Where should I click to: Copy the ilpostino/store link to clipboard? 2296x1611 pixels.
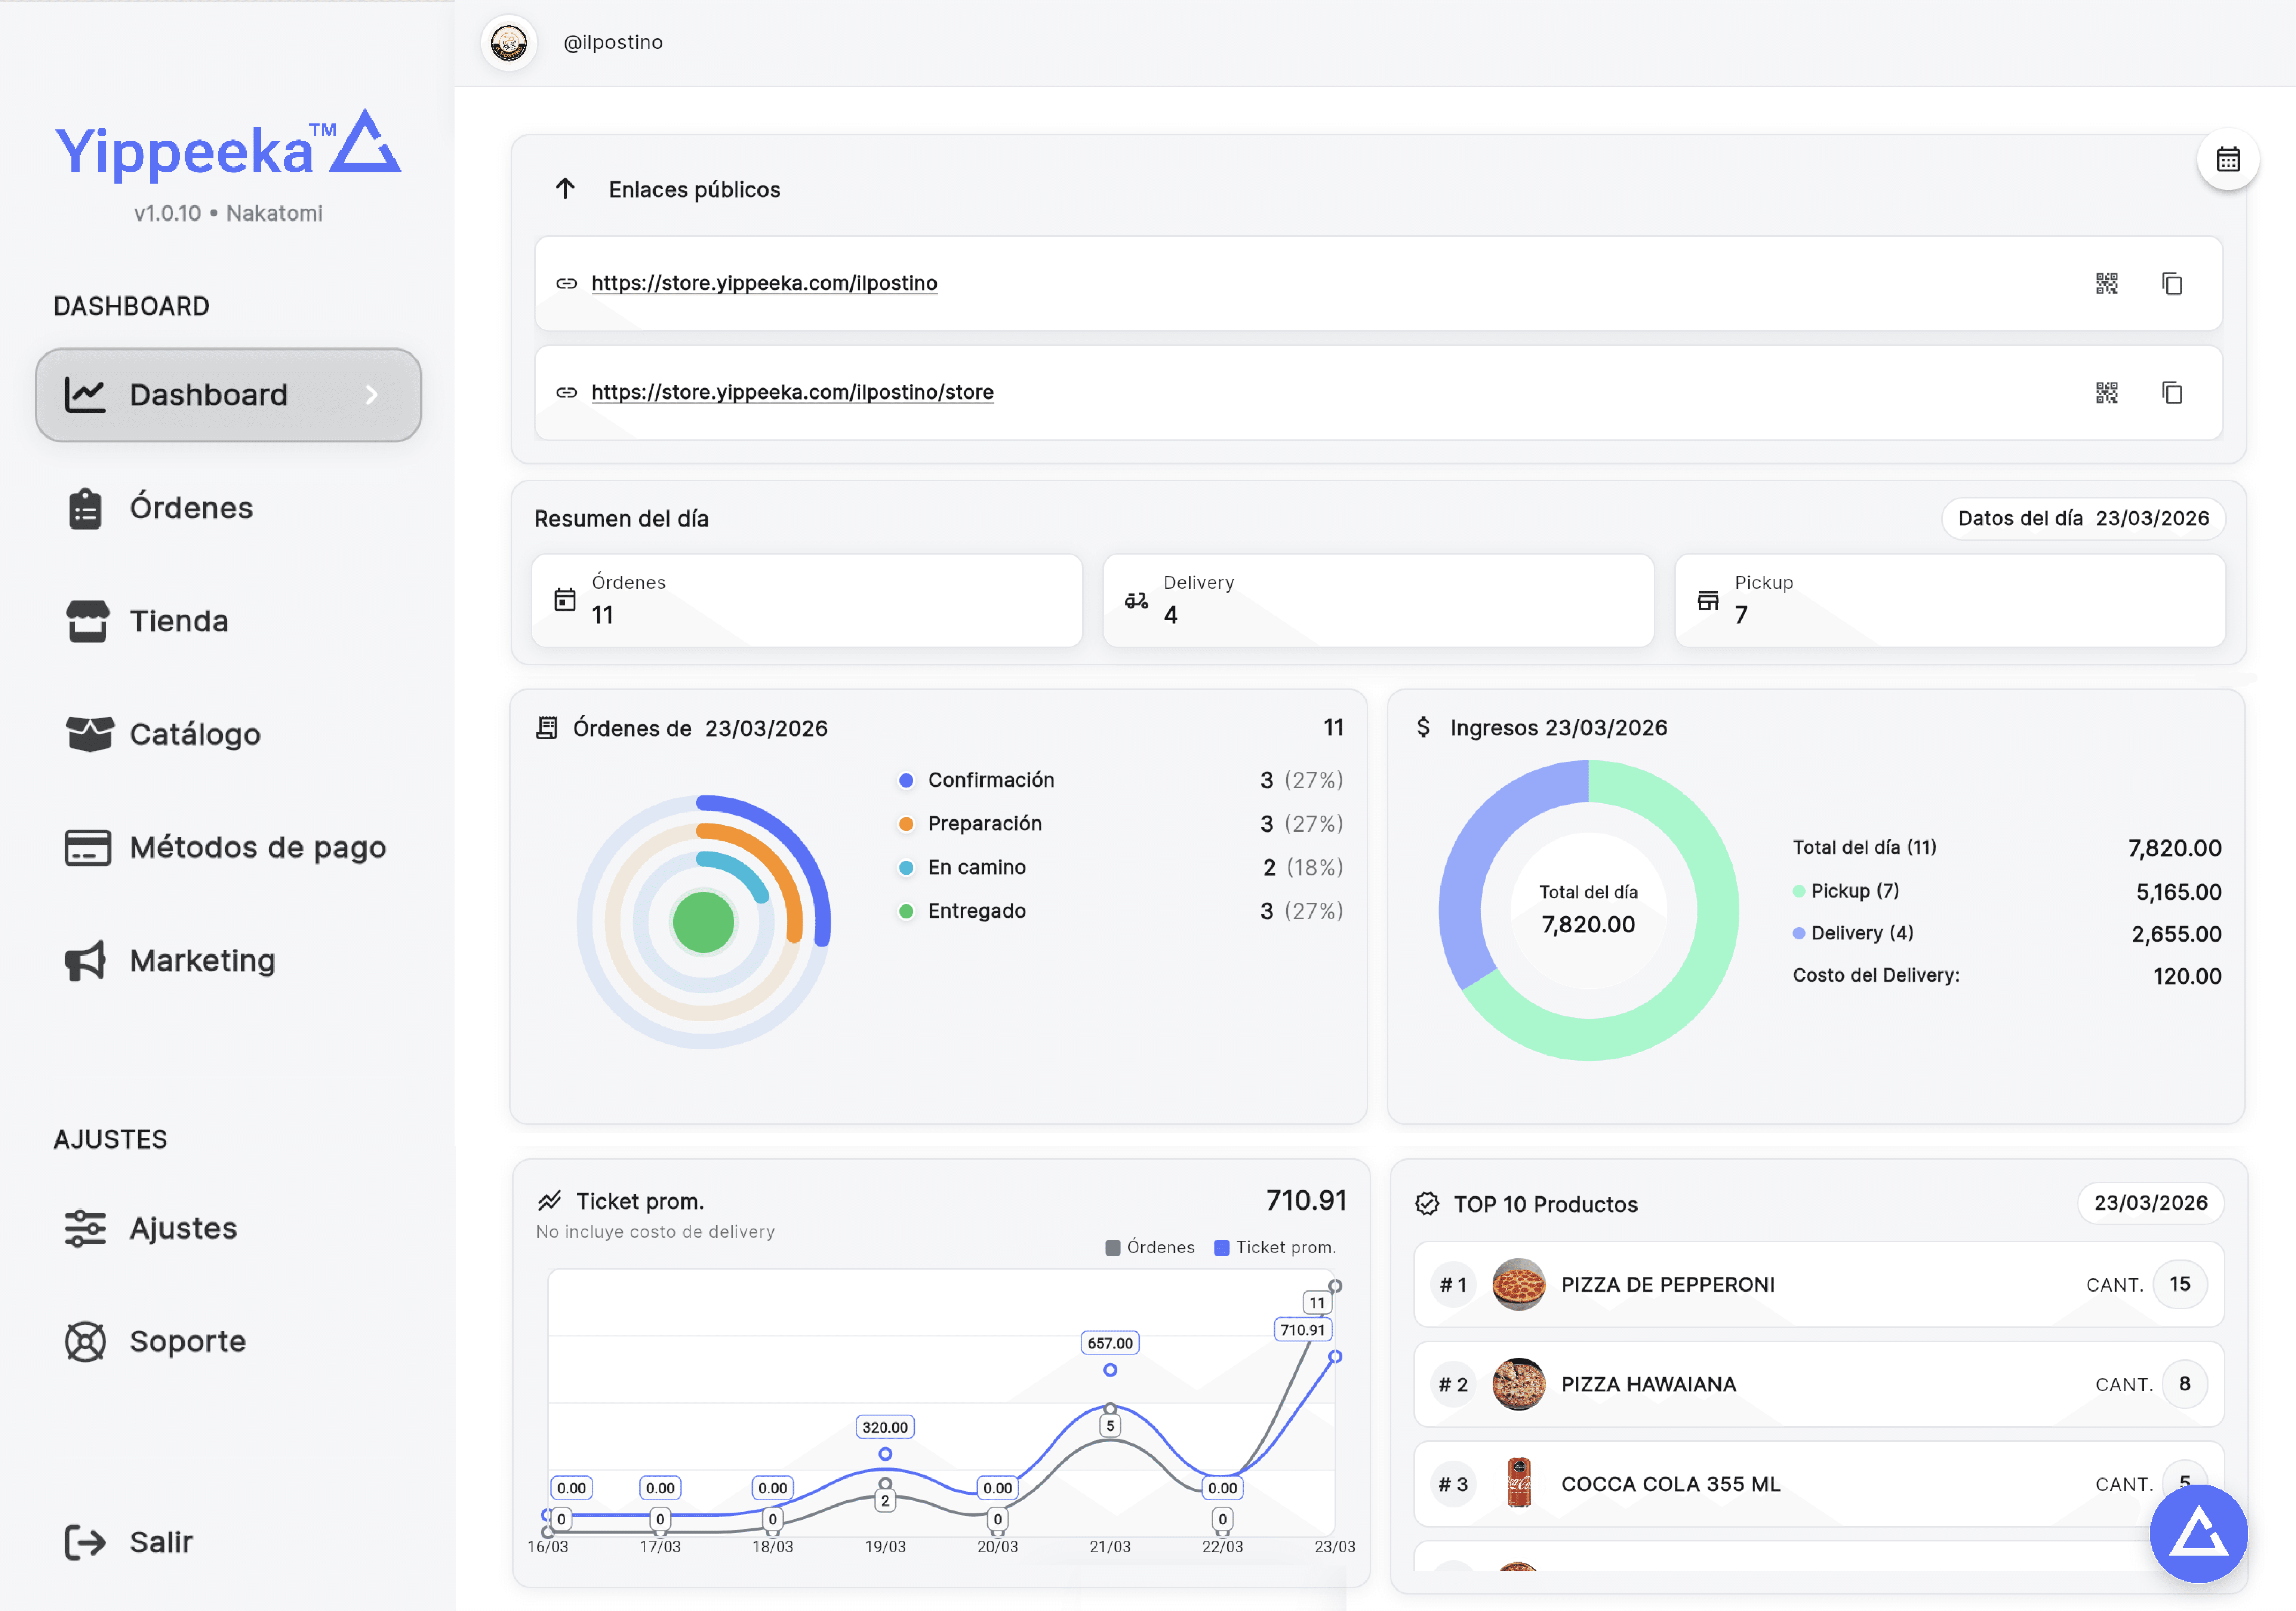(2171, 392)
